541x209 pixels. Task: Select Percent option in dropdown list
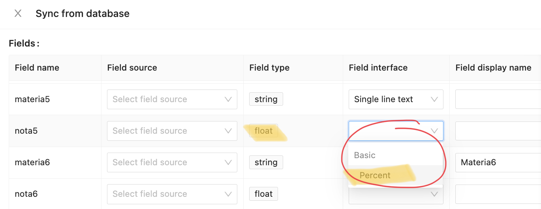[375, 175]
